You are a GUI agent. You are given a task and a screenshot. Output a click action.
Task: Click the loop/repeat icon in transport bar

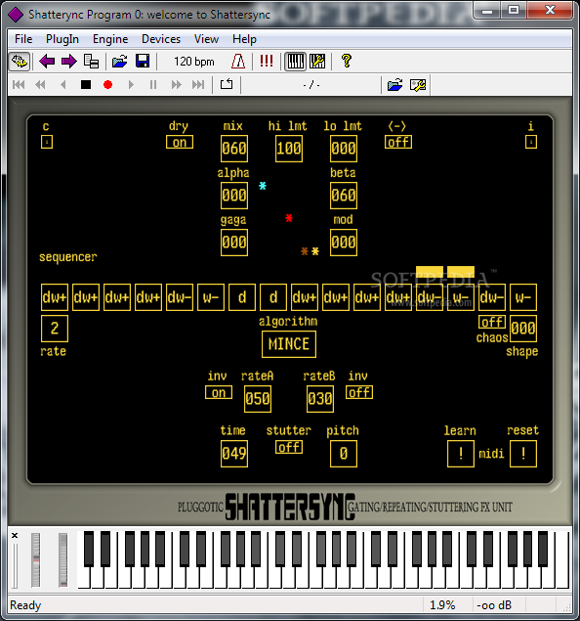tap(227, 84)
